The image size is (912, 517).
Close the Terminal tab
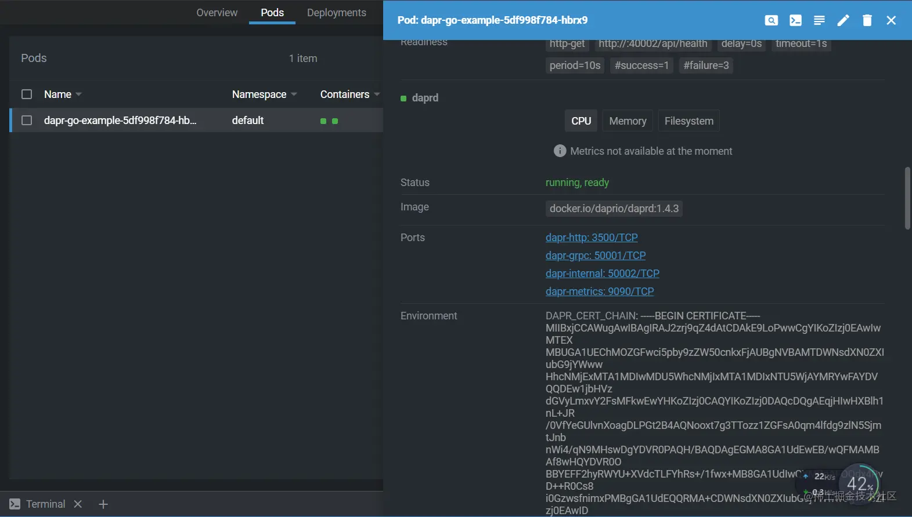(x=78, y=504)
